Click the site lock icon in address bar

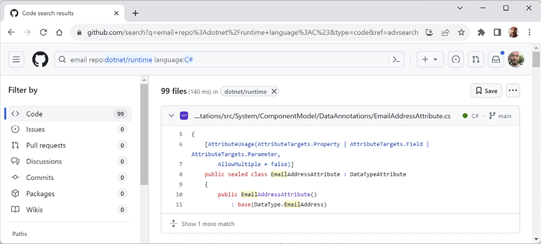(x=79, y=33)
